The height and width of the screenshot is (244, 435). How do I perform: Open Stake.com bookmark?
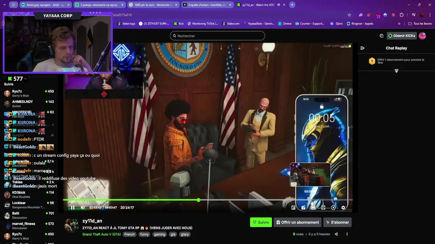[x=231, y=24]
